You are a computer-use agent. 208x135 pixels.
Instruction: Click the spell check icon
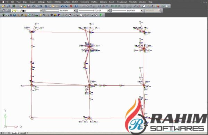41,6
